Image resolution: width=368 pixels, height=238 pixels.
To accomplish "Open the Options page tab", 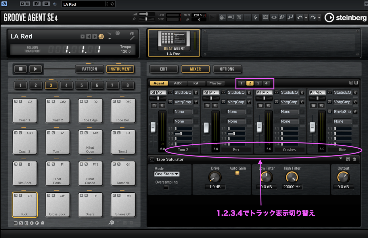I will [x=227, y=69].
